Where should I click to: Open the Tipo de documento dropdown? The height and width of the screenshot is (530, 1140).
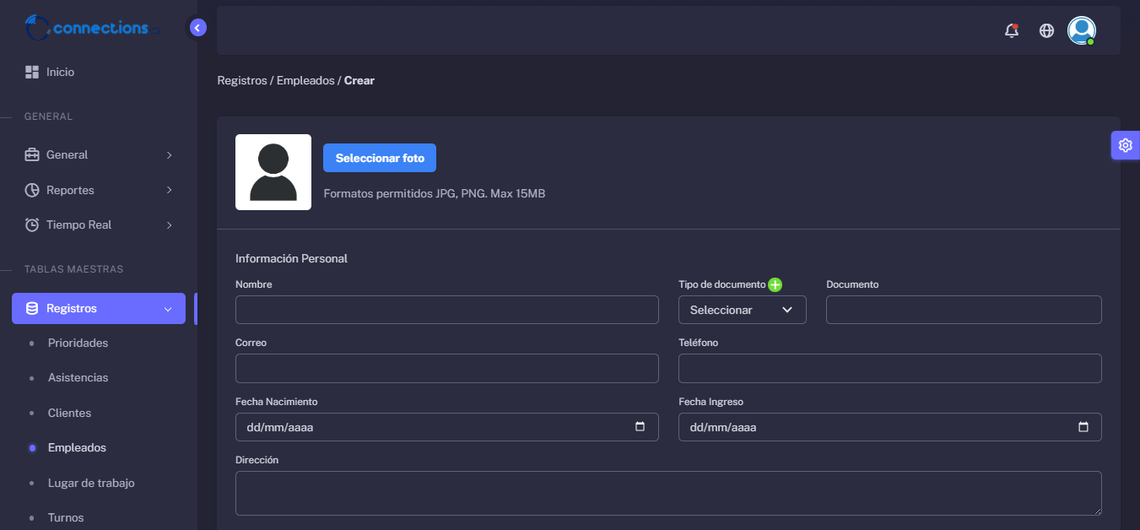(743, 310)
